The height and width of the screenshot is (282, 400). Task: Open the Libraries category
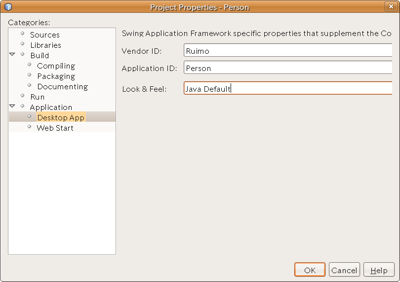pos(45,45)
